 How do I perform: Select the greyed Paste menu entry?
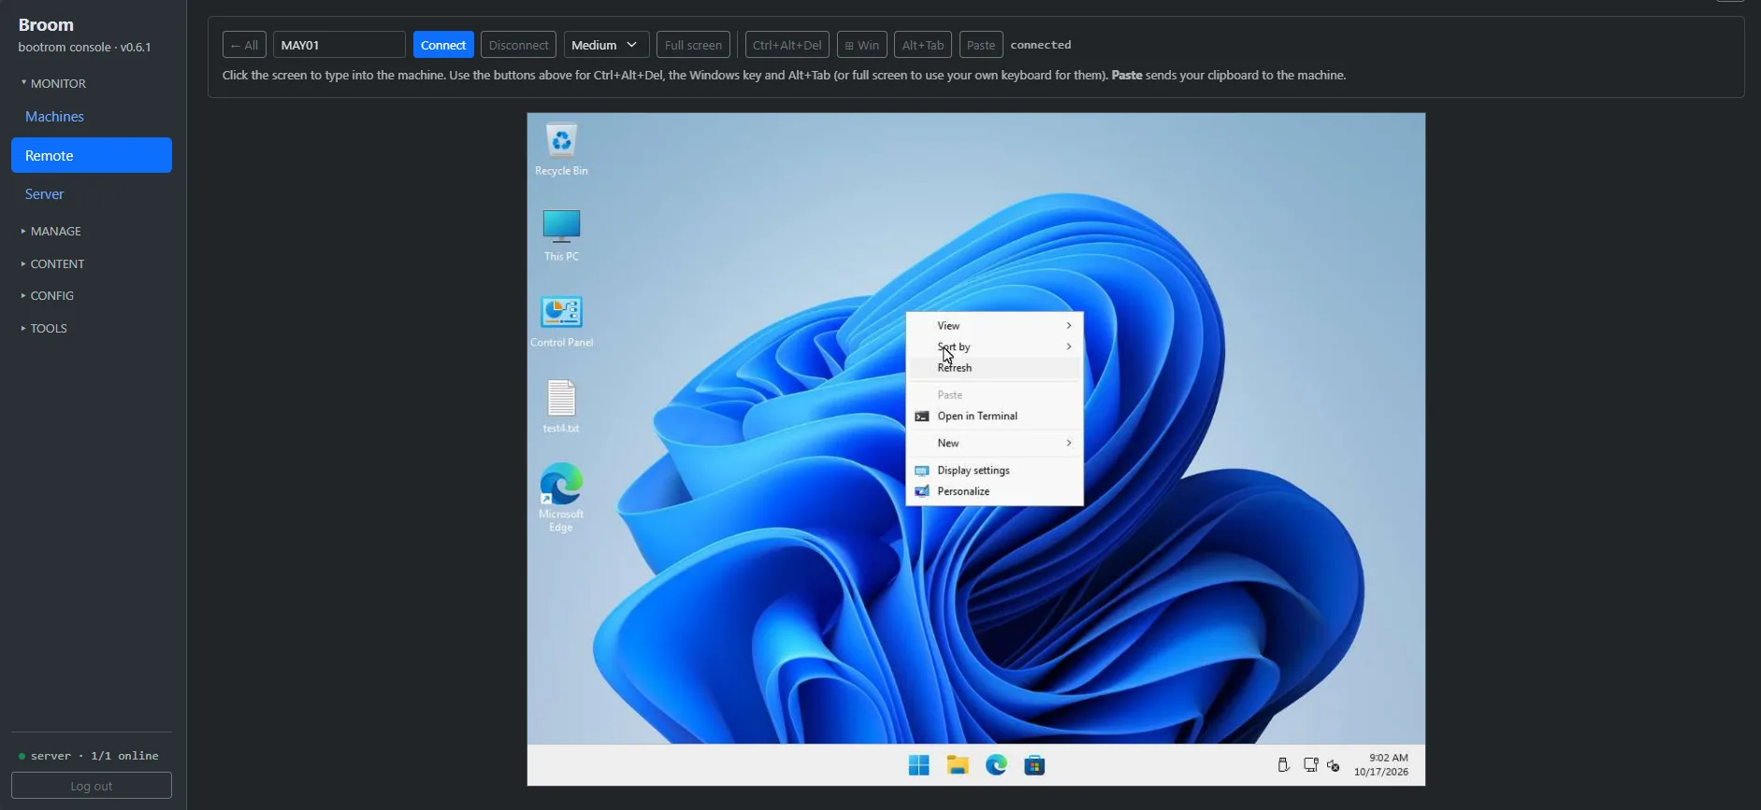click(995, 395)
